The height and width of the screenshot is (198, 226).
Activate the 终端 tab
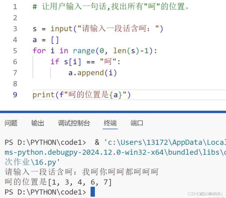click(110, 123)
